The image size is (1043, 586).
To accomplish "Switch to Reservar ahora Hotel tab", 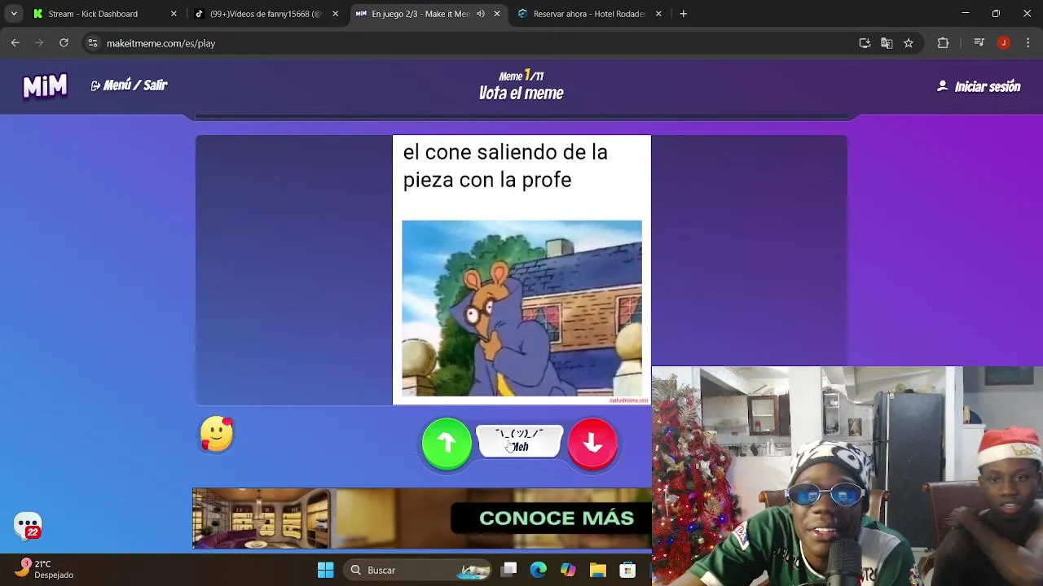I will [589, 14].
